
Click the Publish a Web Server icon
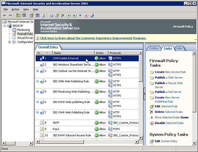(x=152, y=78)
